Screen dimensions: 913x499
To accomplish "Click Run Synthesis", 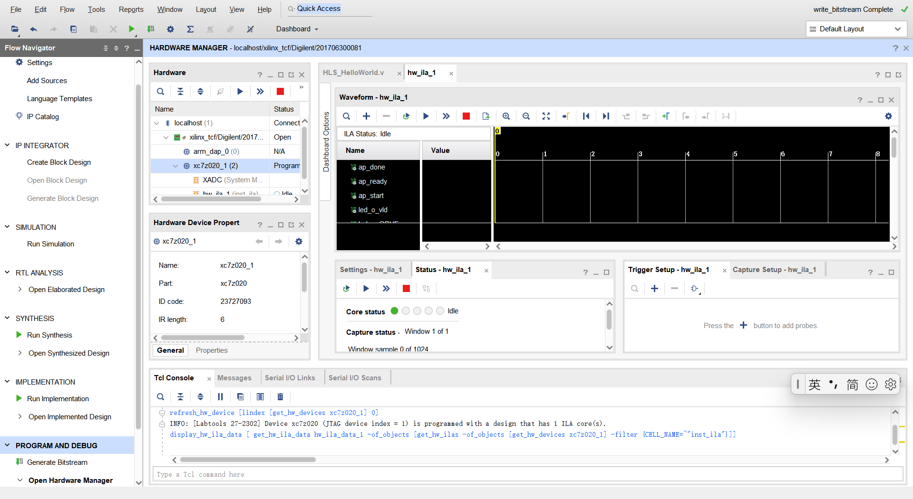I will 49,335.
